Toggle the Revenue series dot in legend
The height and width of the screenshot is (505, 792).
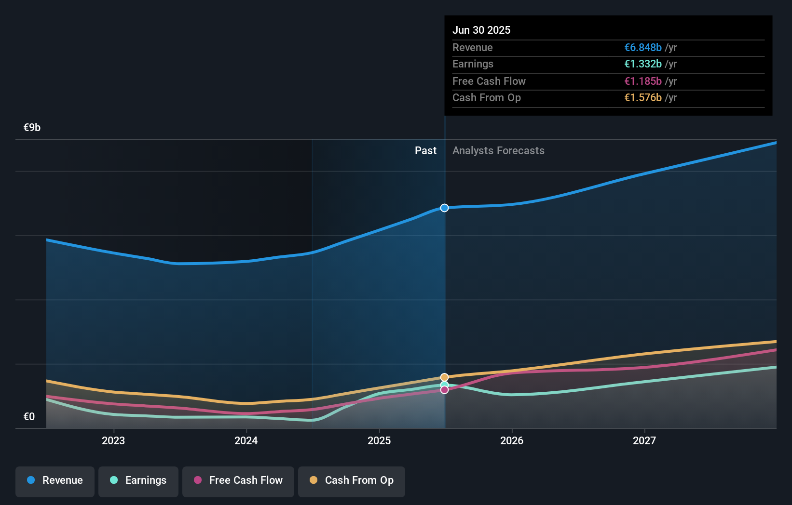click(x=32, y=480)
